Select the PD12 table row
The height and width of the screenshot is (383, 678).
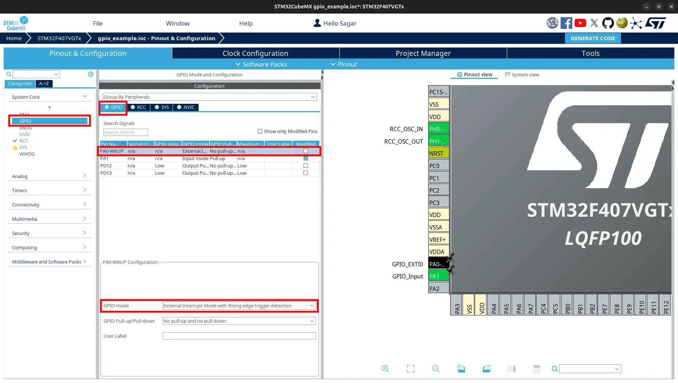pyautogui.click(x=209, y=166)
